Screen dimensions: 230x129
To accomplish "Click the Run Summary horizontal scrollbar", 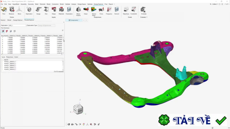I will point(32,54).
